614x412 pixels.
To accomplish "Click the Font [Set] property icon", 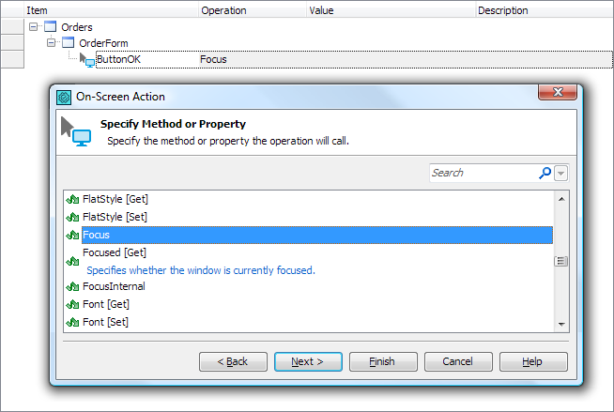I will 72,322.
